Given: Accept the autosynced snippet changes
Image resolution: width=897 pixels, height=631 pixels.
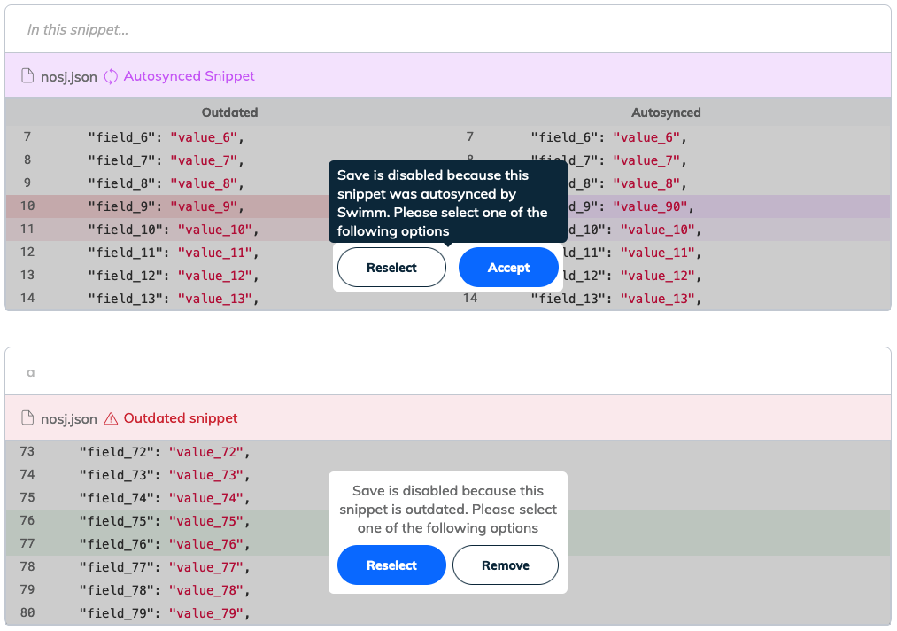Looking at the screenshot, I should coord(508,268).
